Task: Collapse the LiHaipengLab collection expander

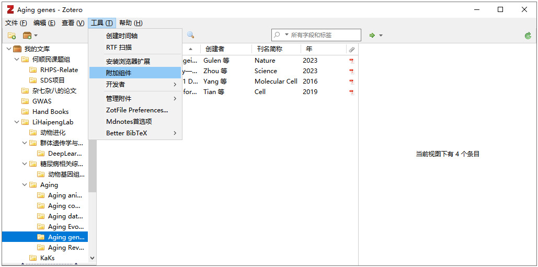Action: coord(17,122)
